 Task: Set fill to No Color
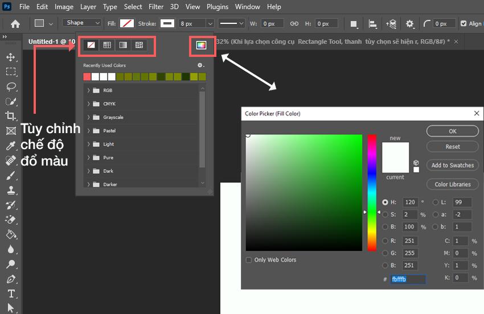pyautogui.click(x=91, y=46)
